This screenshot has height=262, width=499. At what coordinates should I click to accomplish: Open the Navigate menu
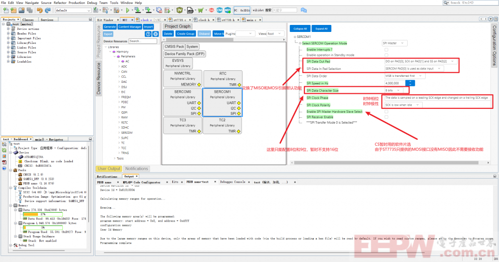[x=32, y=2]
